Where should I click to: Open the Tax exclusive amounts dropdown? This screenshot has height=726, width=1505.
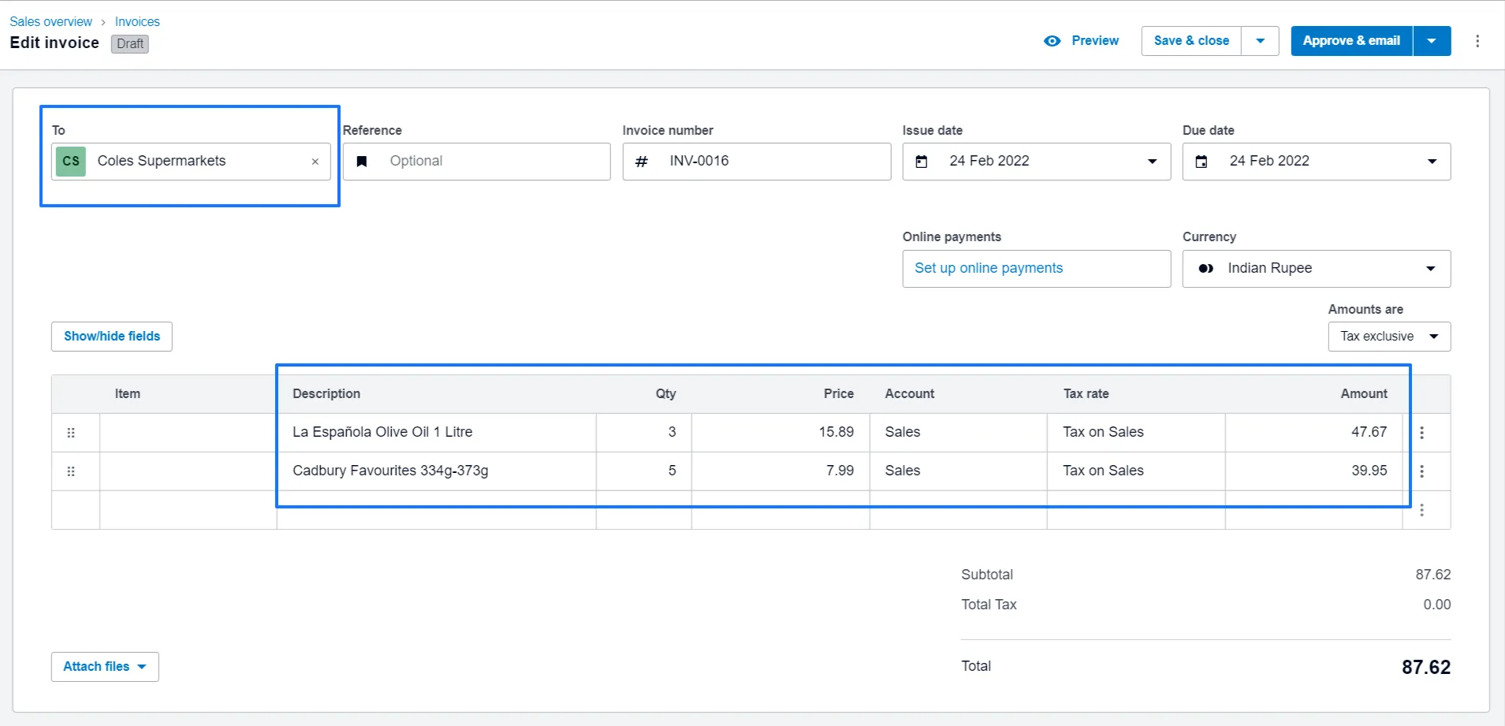[1389, 337]
